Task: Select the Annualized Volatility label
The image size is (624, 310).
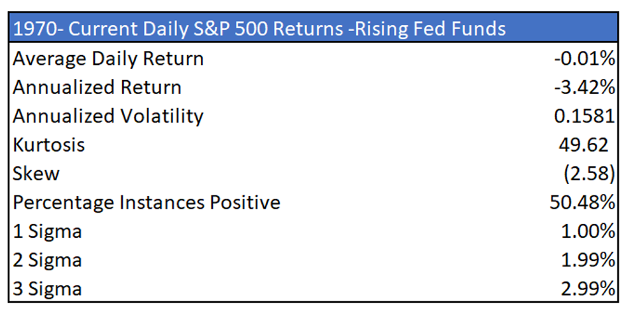Action: tap(108, 116)
